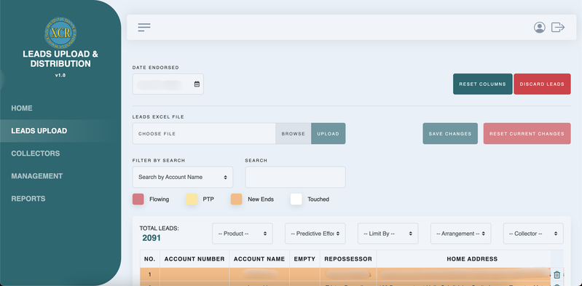Viewport: 582px width, 286px height.
Task: Go to Collectors in sidebar
Action: pyautogui.click(x=35, y=154)
